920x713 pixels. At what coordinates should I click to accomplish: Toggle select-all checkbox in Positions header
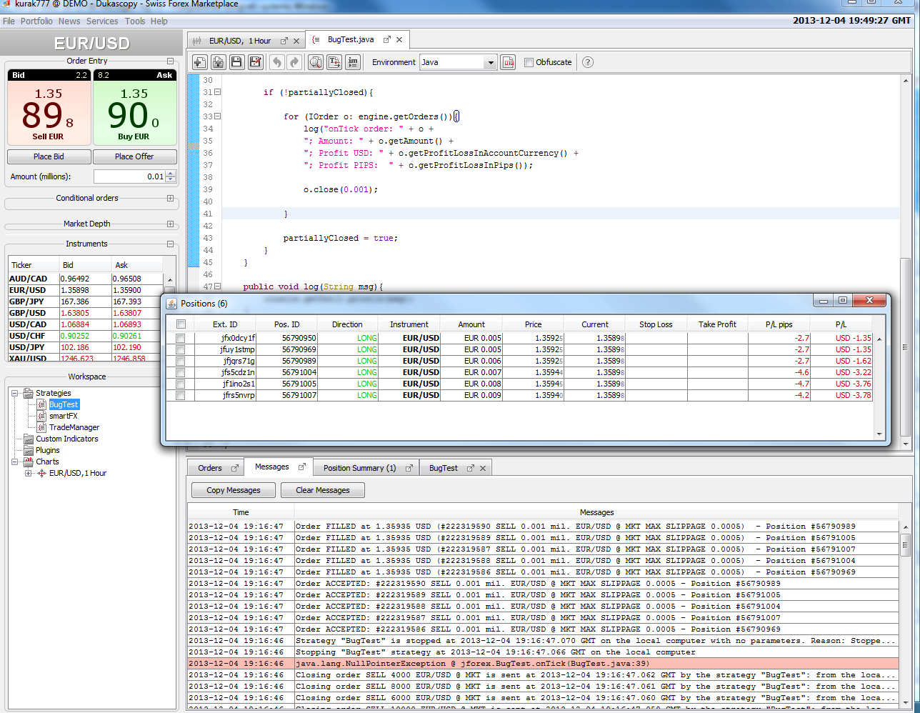tap(181, 324)
